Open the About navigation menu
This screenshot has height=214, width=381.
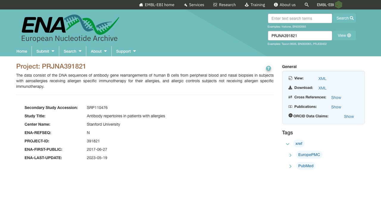click(x=99, y=51)
